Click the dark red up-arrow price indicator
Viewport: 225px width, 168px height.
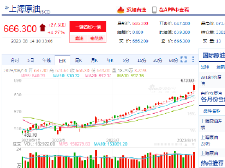(x=43, y=28)
